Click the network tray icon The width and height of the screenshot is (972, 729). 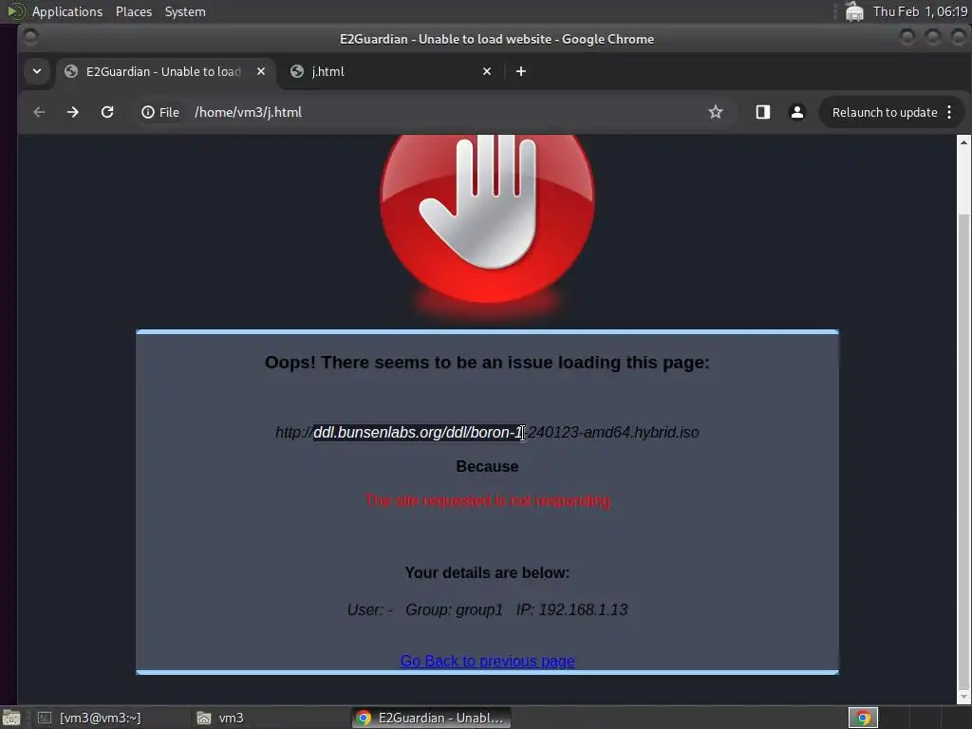click(854, 11)
